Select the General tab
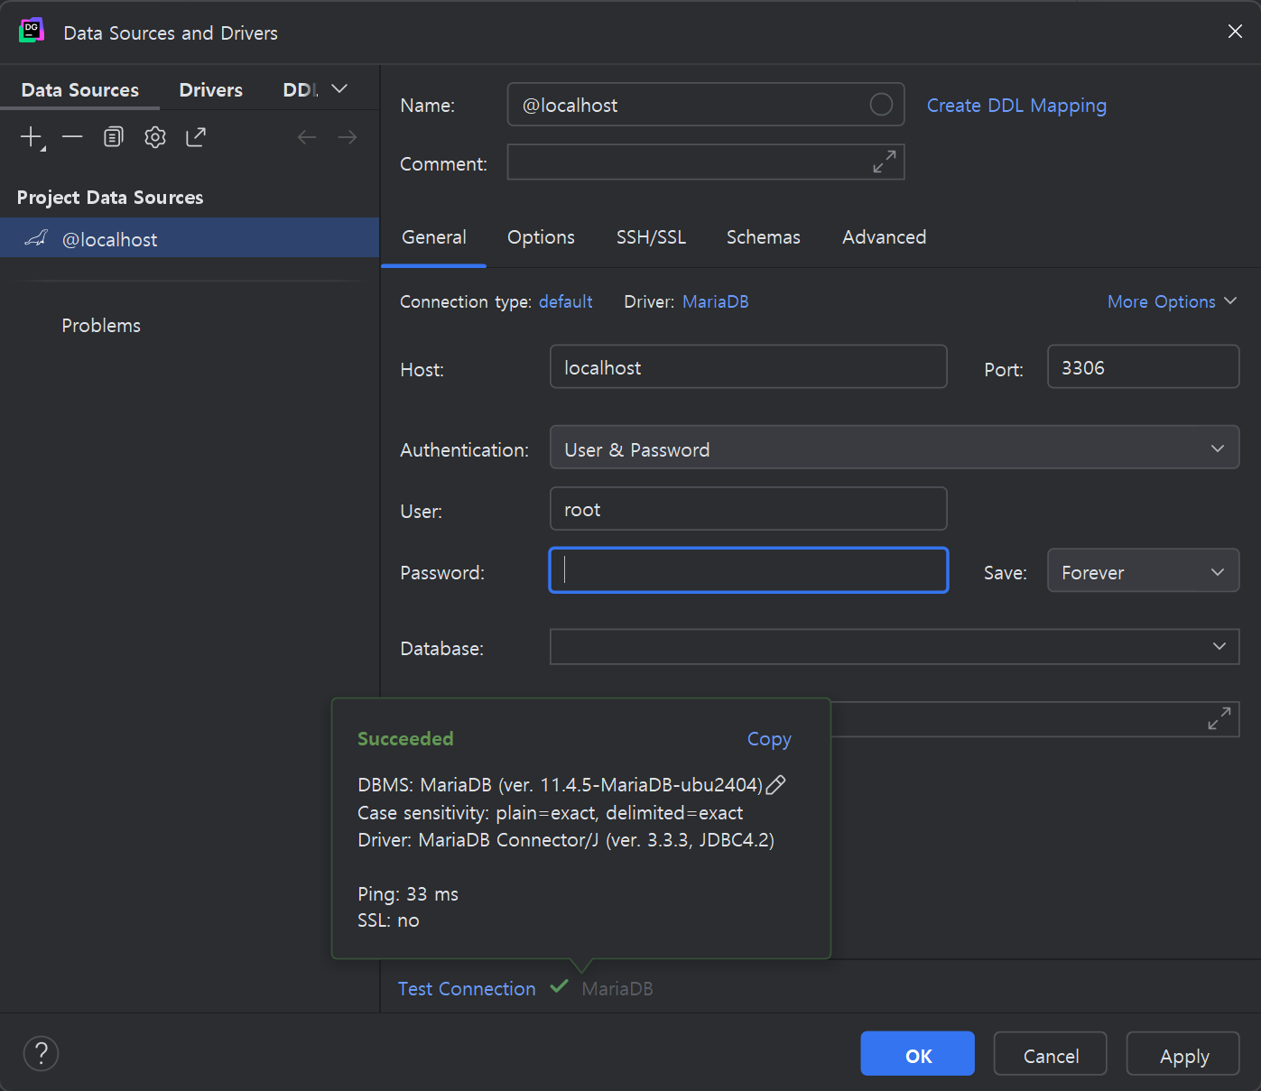The height and width of the screenshot is (1091, 1261). click(434, 237)
